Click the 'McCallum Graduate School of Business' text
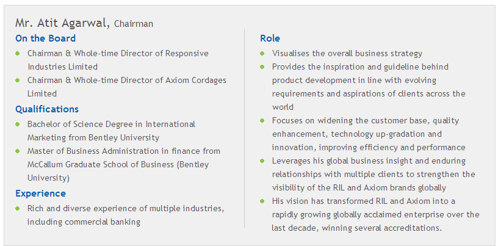 click(99, 165)
